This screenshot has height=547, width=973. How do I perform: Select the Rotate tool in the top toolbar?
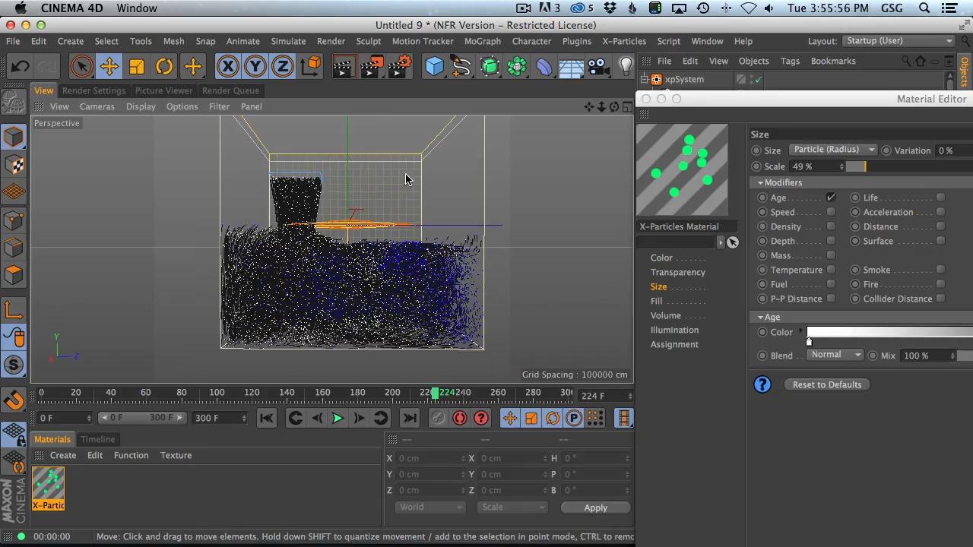(x=164, y=67)
